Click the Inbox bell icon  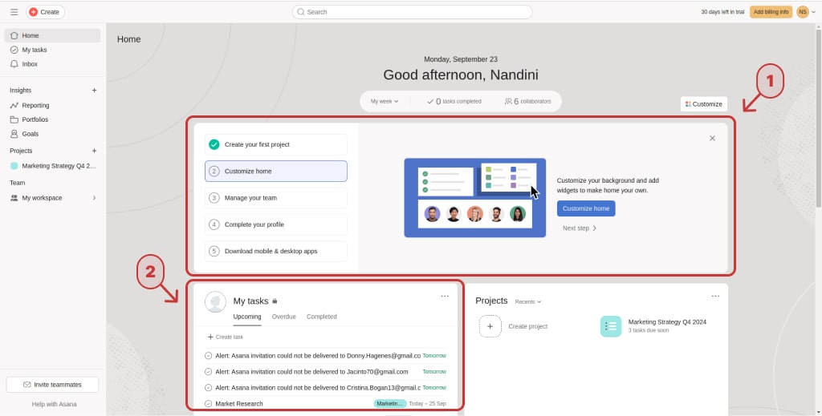14,64
